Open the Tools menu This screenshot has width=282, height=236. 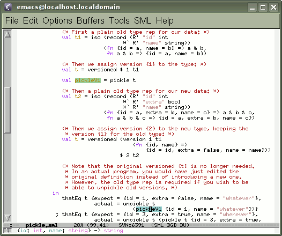coord(119,20)
